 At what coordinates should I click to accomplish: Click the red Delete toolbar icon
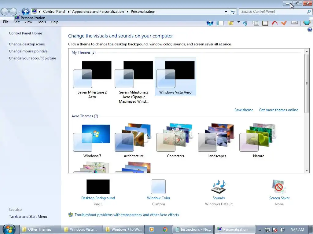(275, 23)
